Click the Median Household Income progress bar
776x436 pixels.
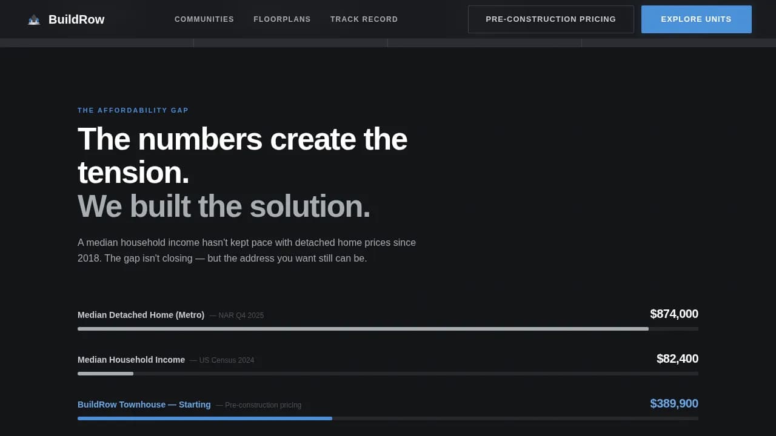(388, 374)
